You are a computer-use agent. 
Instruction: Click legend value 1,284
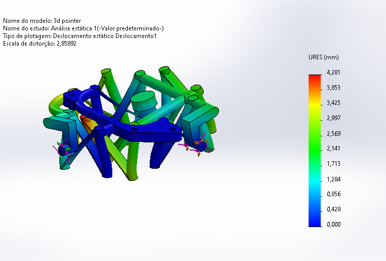pos(333,179)
